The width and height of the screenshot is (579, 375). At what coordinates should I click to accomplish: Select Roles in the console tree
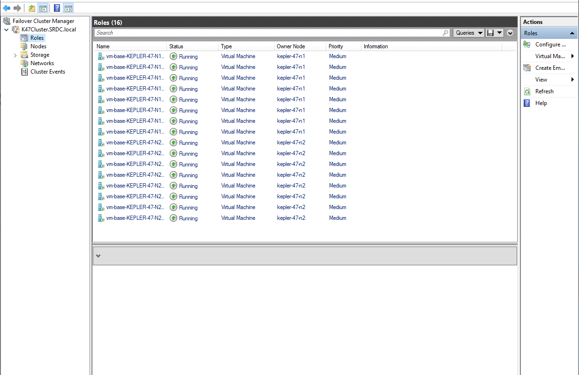[x=37, y=38]
